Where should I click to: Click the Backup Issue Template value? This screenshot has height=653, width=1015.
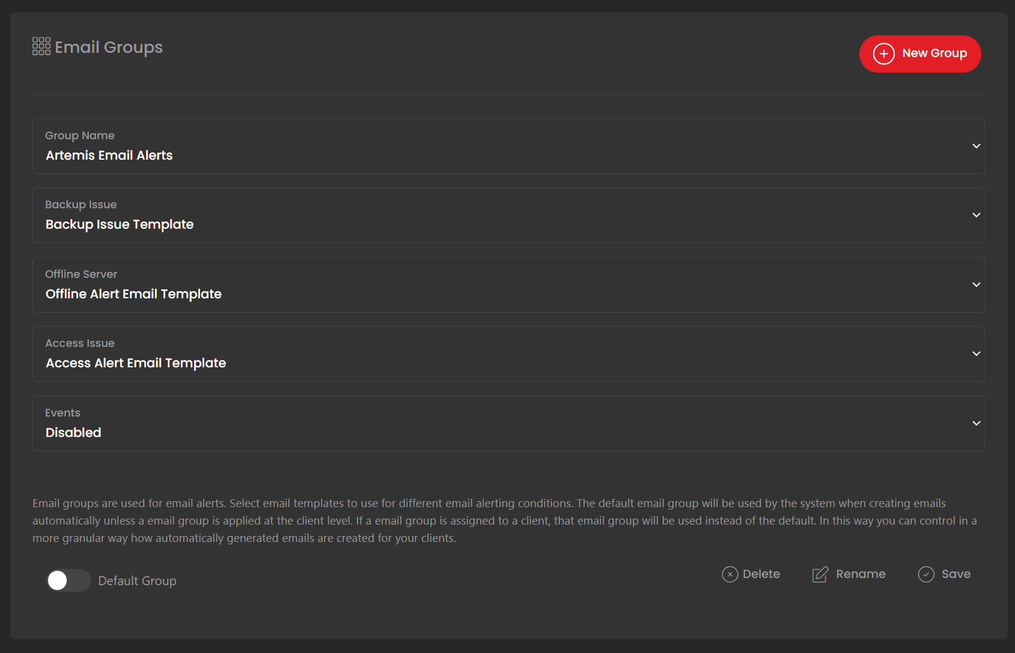click(120, 224)
